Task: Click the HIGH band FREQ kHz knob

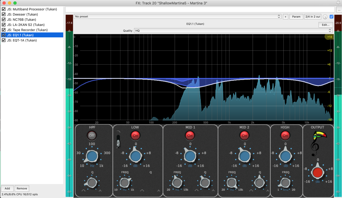Action: pos(285,183)
